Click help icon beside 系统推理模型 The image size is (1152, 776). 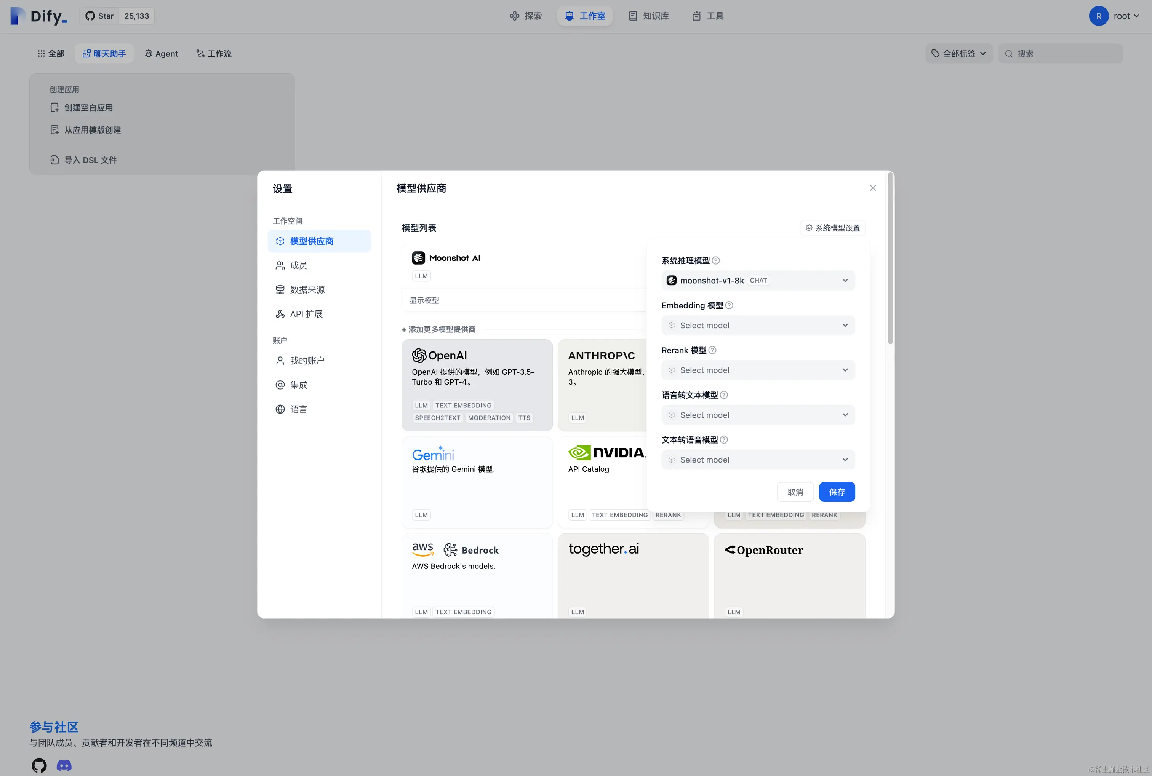716,260
